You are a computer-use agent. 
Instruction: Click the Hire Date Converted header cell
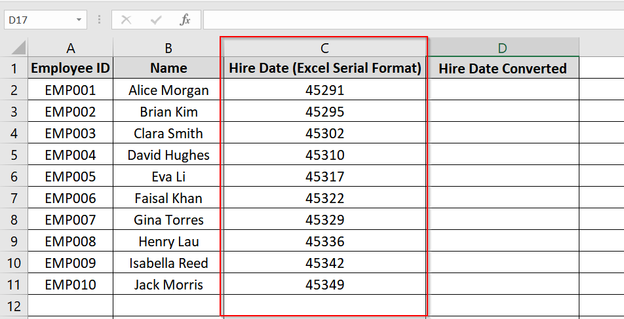(503, 67)
